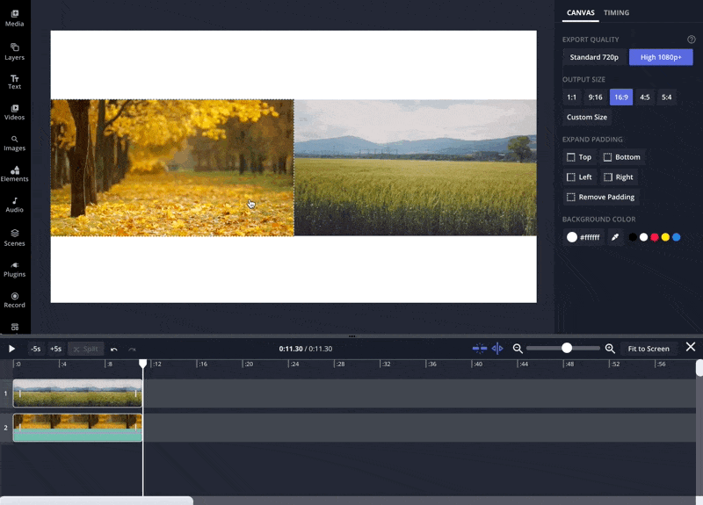Switch output size to 9:16
Image resolution: width=703 pixels, height=505 pixels.
[596, 97]
